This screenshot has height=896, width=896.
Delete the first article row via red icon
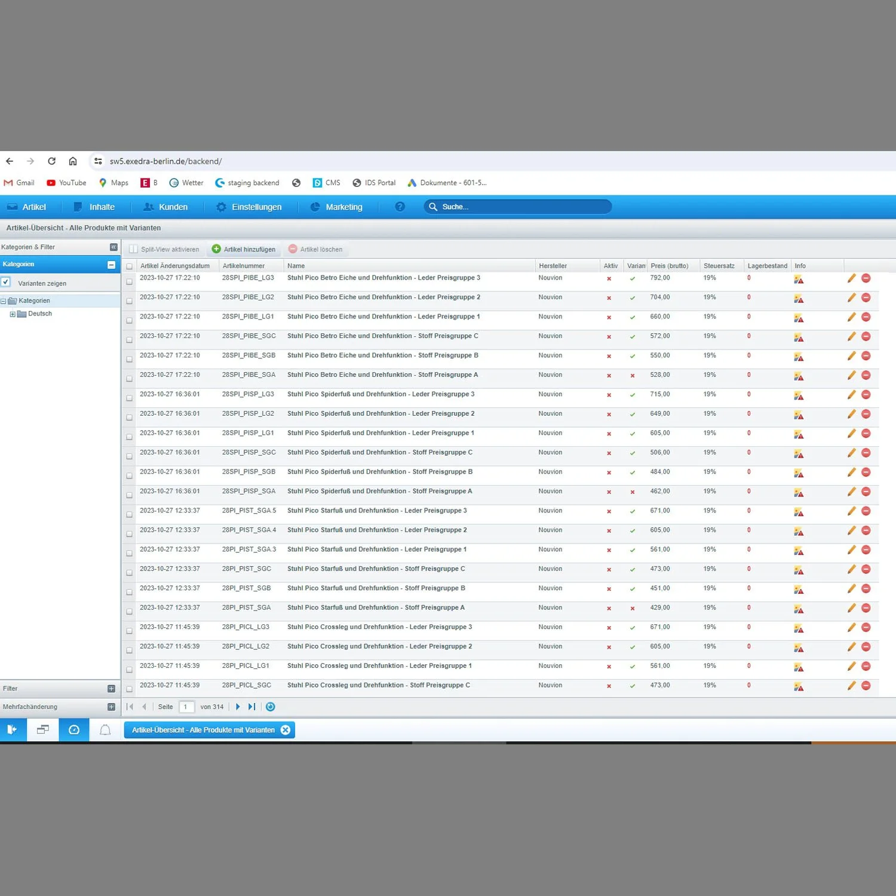point(866,278)
